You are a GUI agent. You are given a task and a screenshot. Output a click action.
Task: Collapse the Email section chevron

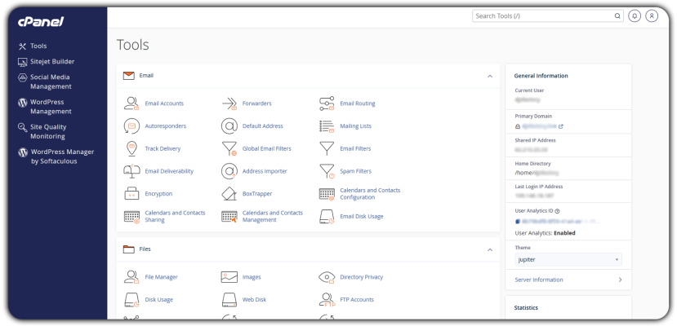click(x=489, y=76)
